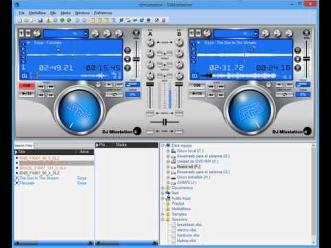Click the magnifier search toolbar icon
This screenshot has height=248, width=331.
pyautogui.click(x=34, y=20)
